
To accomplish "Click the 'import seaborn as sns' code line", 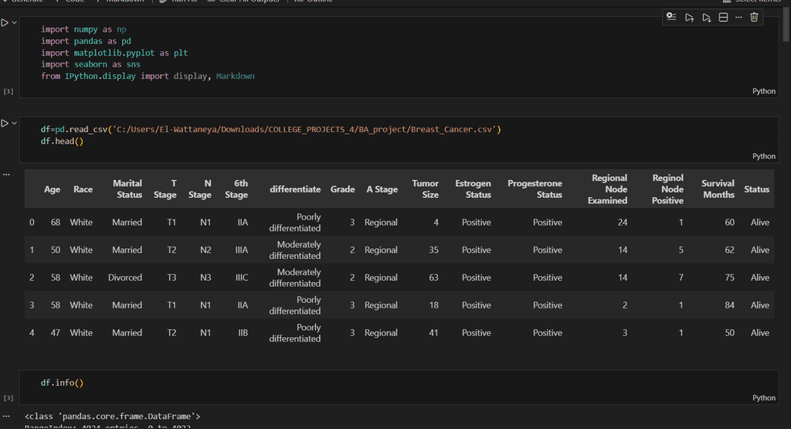I will [x=90, y=64].
